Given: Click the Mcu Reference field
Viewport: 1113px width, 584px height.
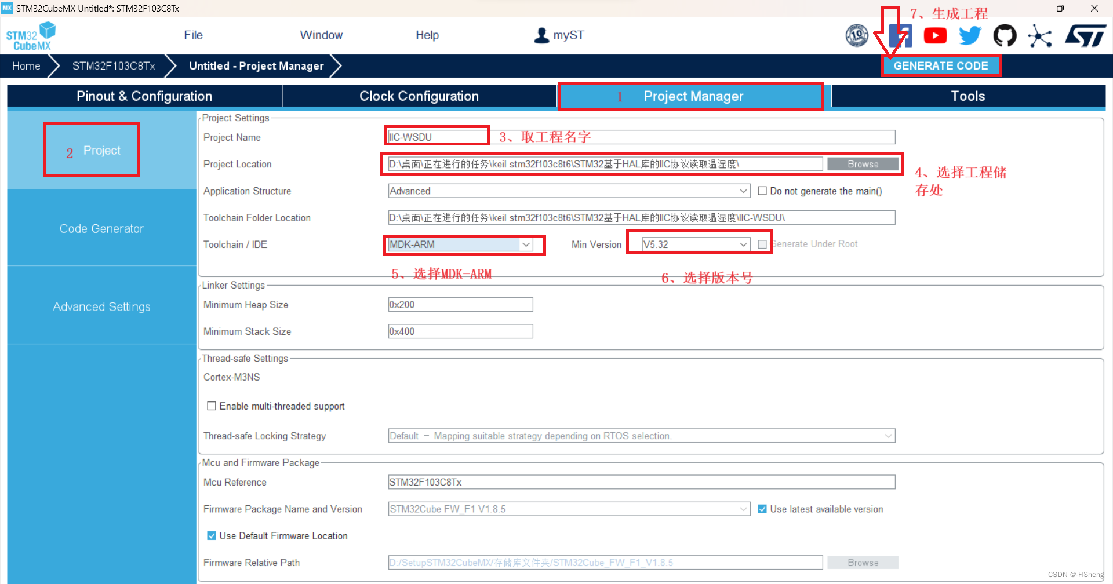Looking at the screenshot, I should (642, 482).
